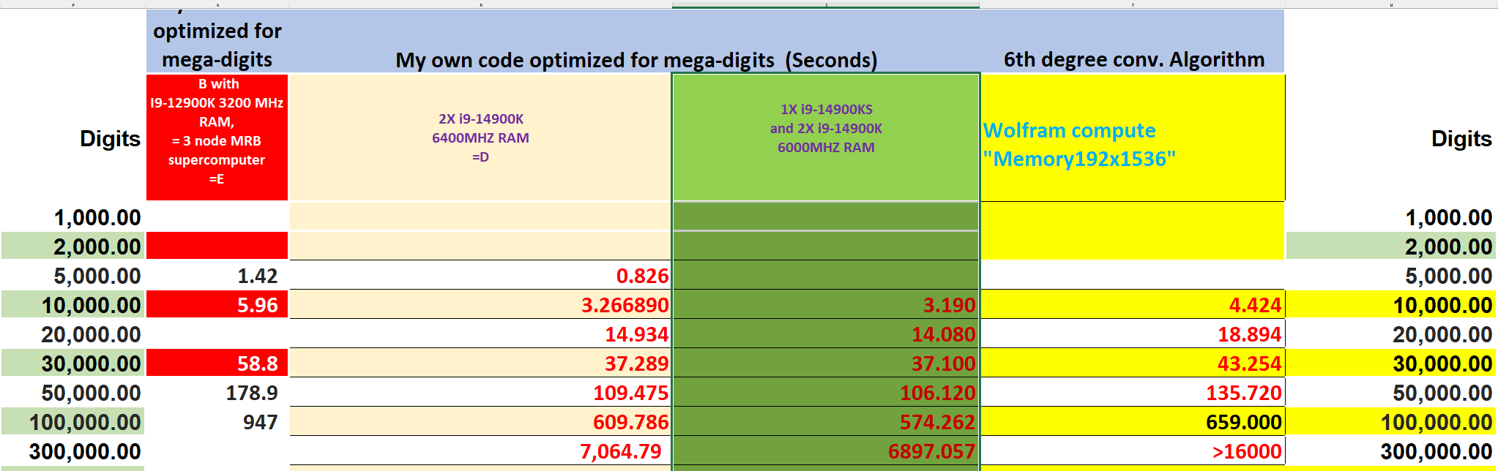Click the yellow cell with 659.000
Image resolution: width=1498 pixels, height=471 pixels.
(x=1133, y=421)
